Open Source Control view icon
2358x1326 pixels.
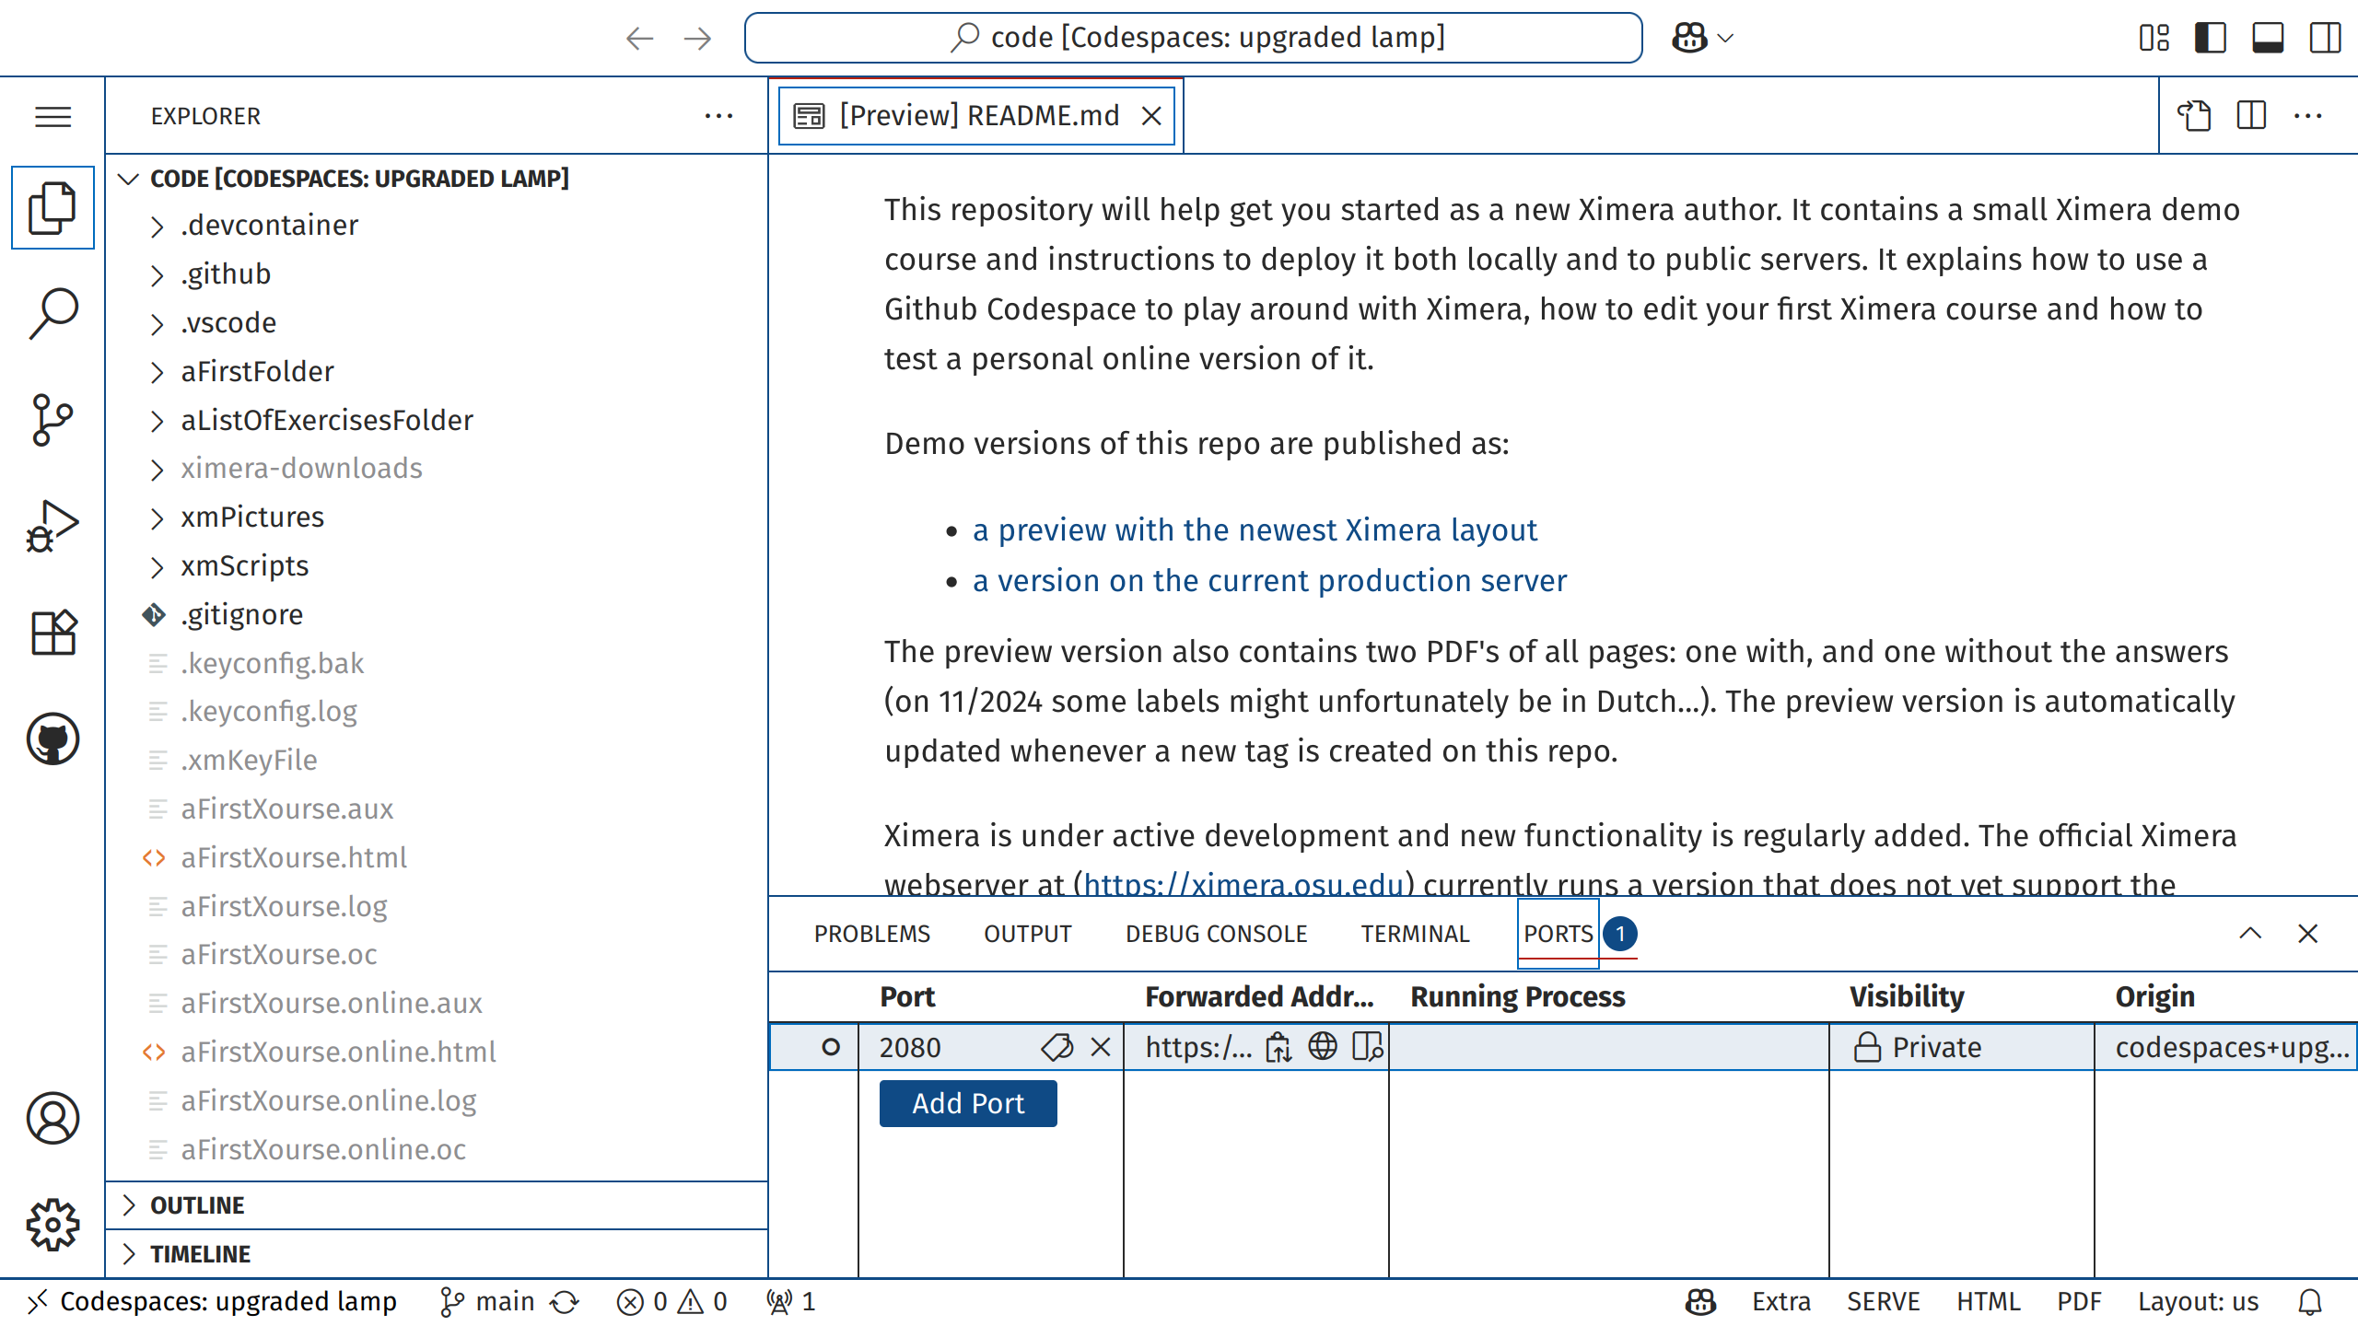[53, 420]
